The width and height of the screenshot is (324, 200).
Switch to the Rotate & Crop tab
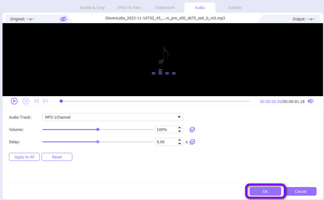tap(92, 8)
